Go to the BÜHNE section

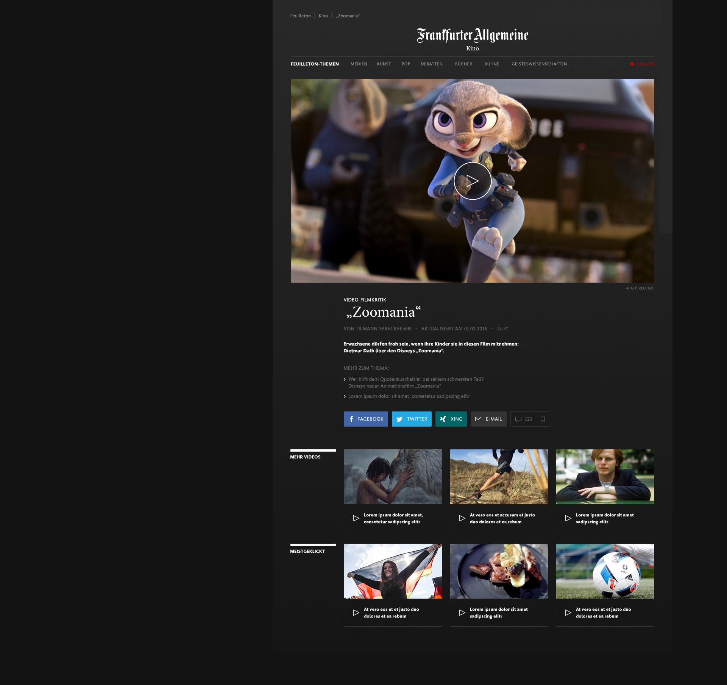tap(492, 64)
